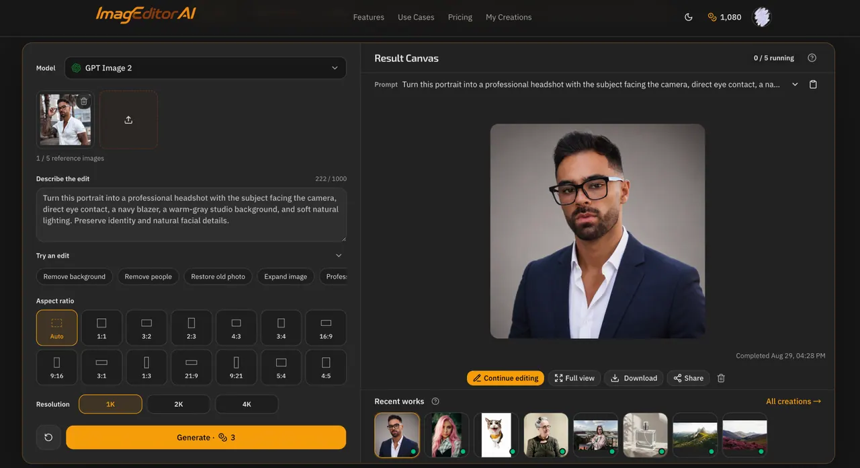860x468 pixels.
Task: Choose 9:21 aspect ratio
Action: click(x=236, y=367)
